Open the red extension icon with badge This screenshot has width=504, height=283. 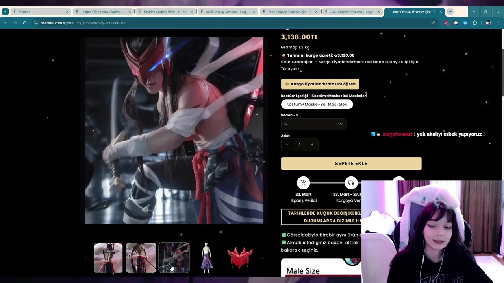pos(446,23)
